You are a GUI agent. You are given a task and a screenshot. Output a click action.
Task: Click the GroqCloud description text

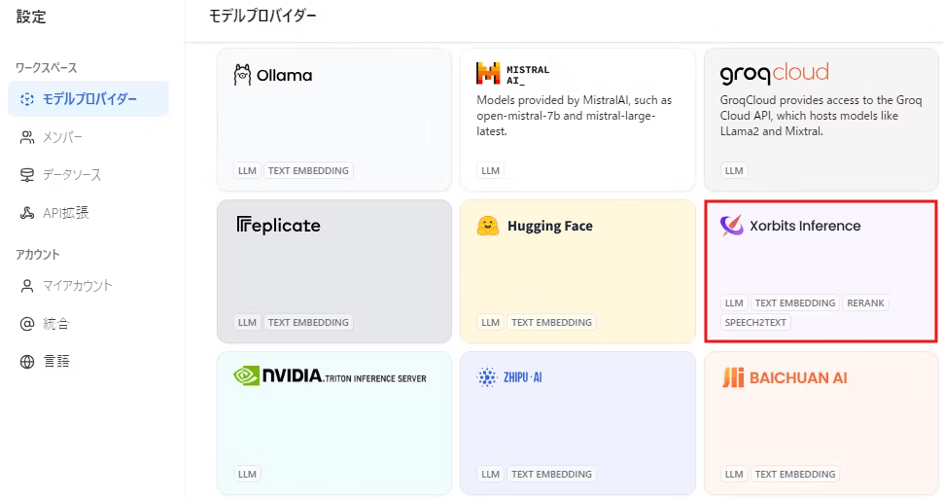(x=821, y=116)
